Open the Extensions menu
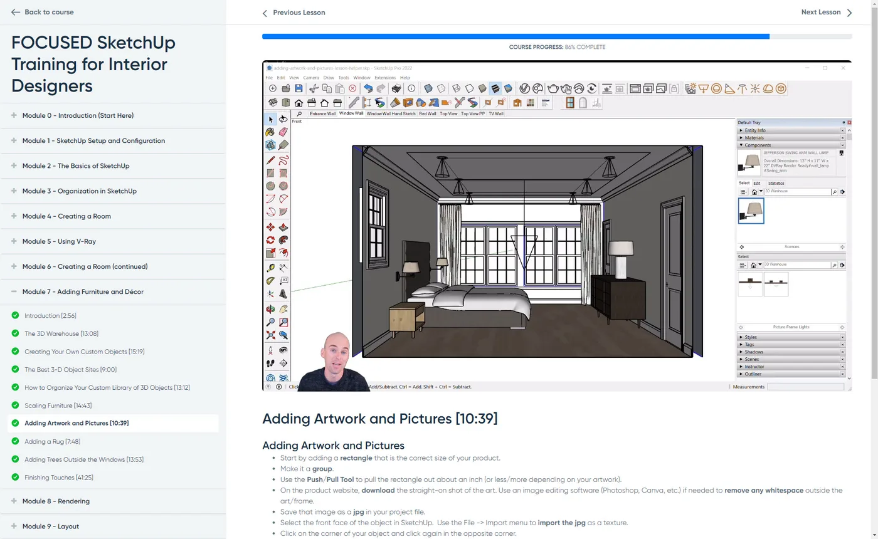The height and width of the screenshot is (539, 878). (385, 78)
